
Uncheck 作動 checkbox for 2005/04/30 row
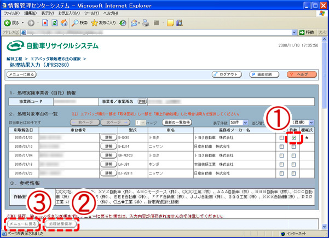tap(294, 138)
